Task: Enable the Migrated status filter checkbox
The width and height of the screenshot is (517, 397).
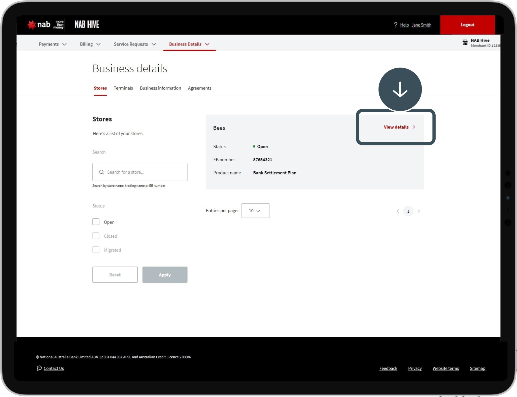Action: tap(96, 250)
